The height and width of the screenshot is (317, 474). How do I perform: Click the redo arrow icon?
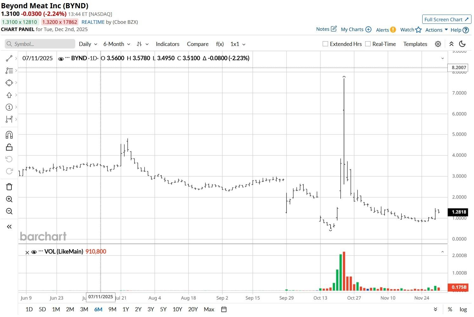pyautogui.click(x=9, y=171)
